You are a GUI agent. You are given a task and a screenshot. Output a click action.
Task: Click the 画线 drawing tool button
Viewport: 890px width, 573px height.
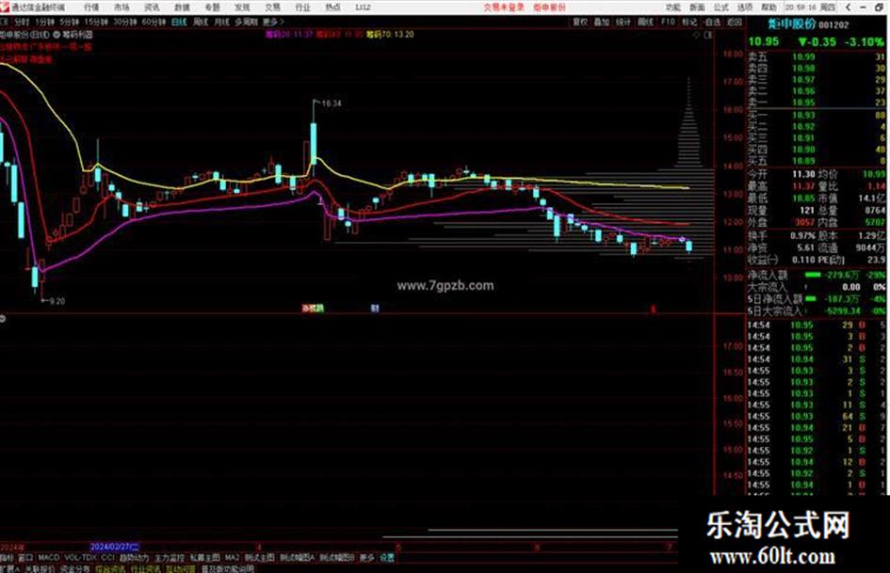645,23
